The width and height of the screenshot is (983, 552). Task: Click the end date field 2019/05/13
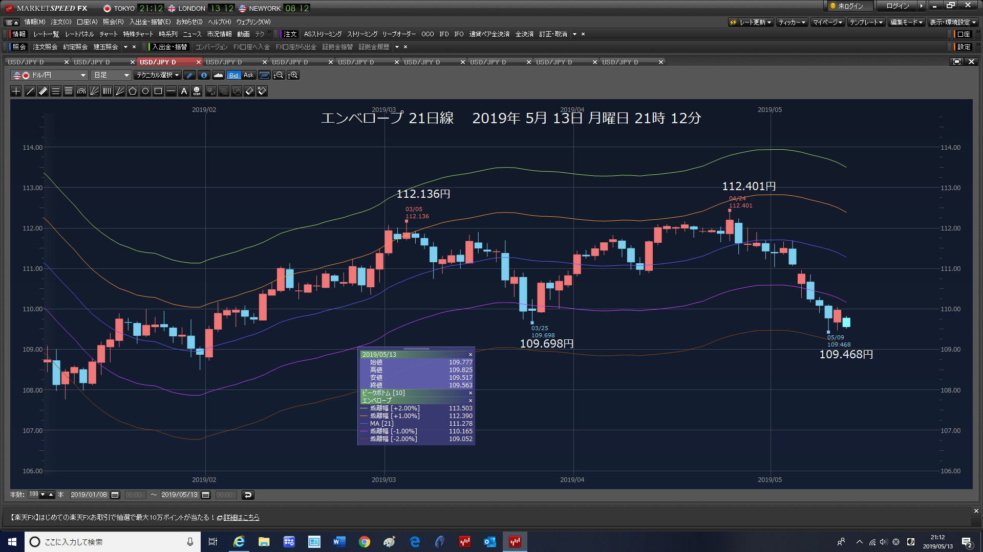[x=179, y=495]
